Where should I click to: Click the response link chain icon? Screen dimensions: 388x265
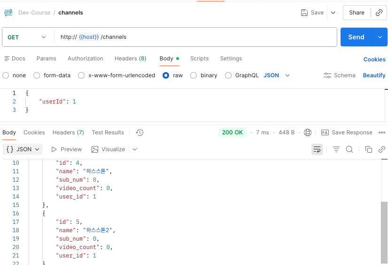pos(382,149)
